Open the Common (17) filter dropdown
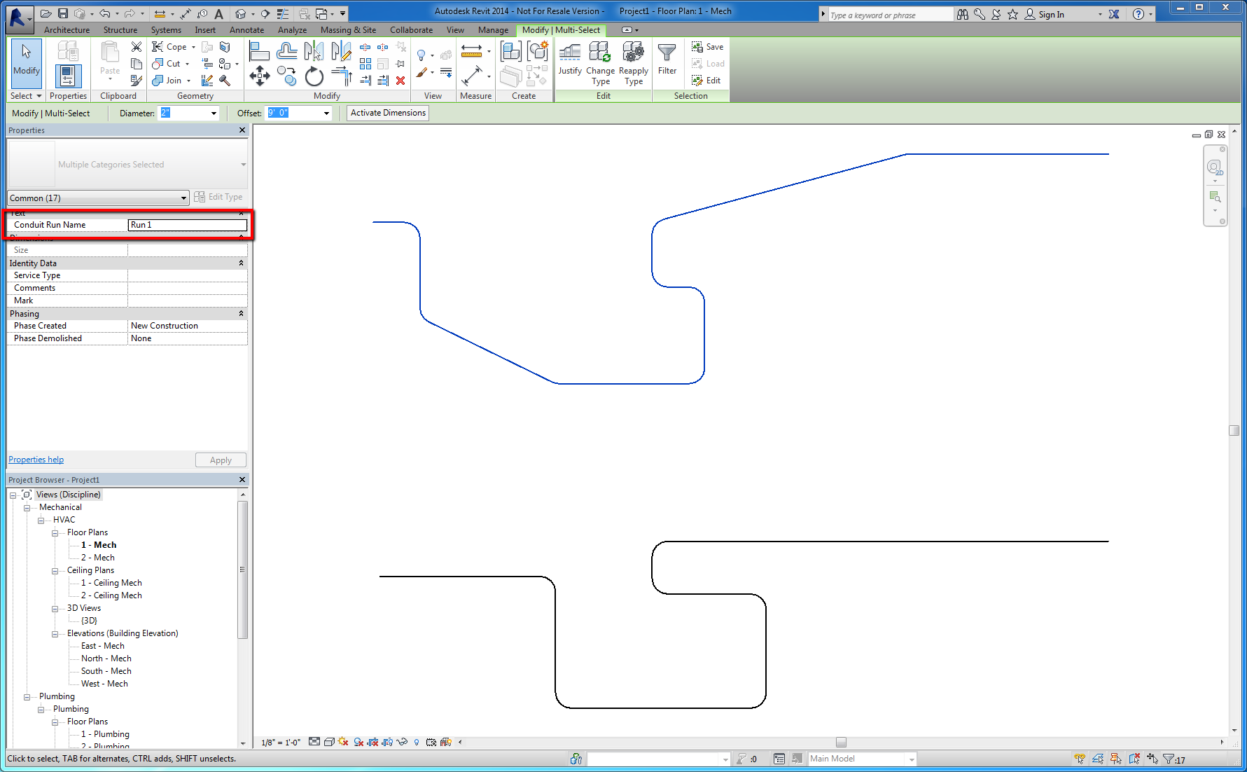 click(98, 198)
